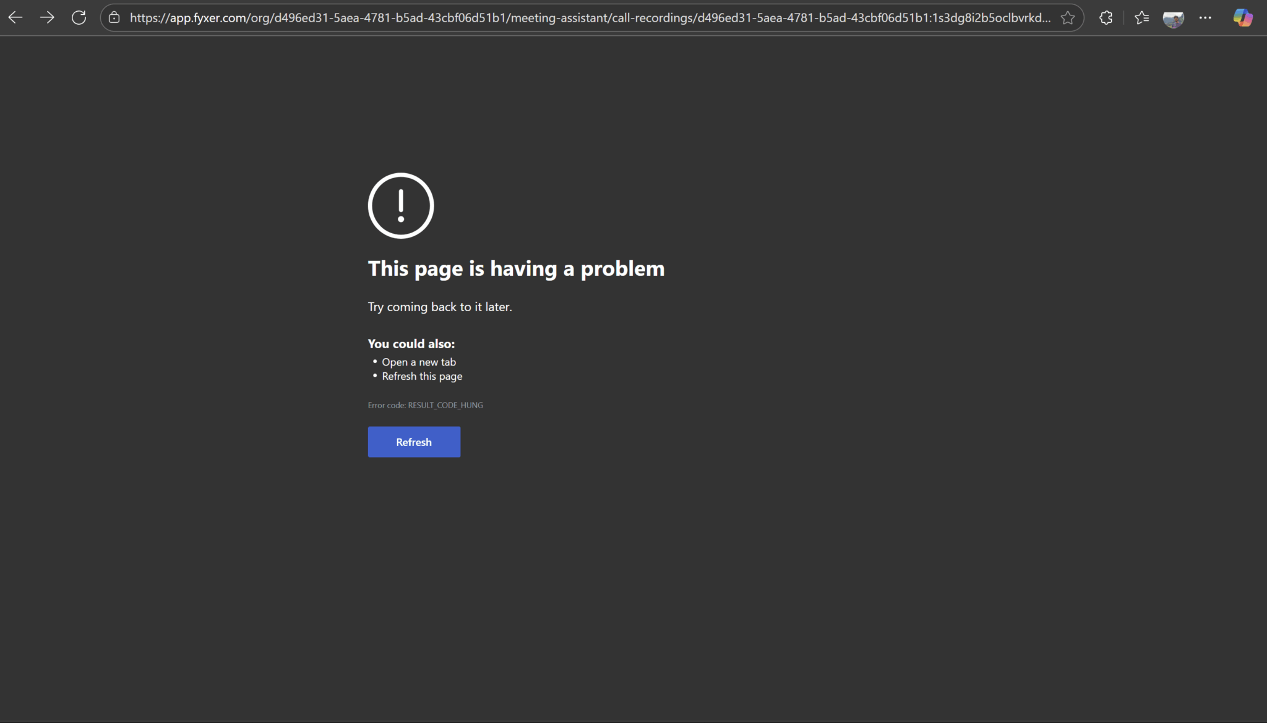Open Microsoft Copilot in the sidebar
This screenshot has height=723, width=1267.
point(1243,17)
